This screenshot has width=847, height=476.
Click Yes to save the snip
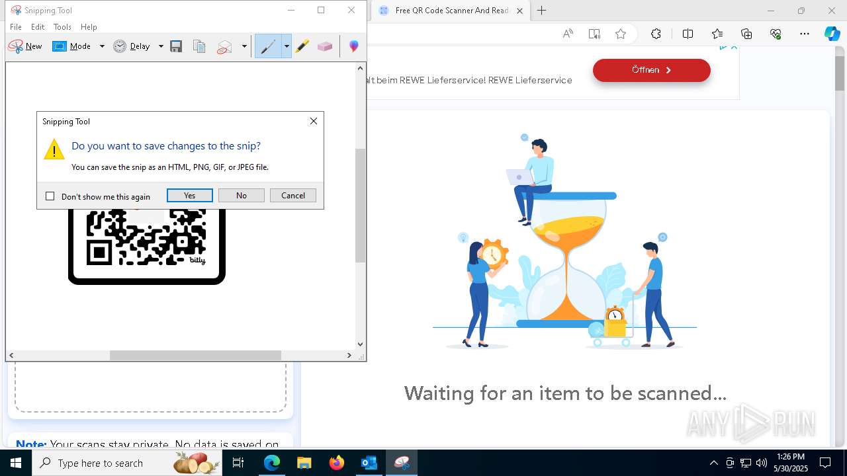[x=190, y=196]
